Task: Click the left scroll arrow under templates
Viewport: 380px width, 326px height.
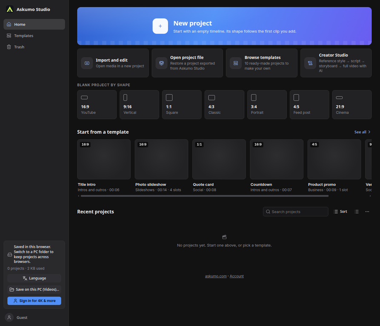Action: (79, 196)
